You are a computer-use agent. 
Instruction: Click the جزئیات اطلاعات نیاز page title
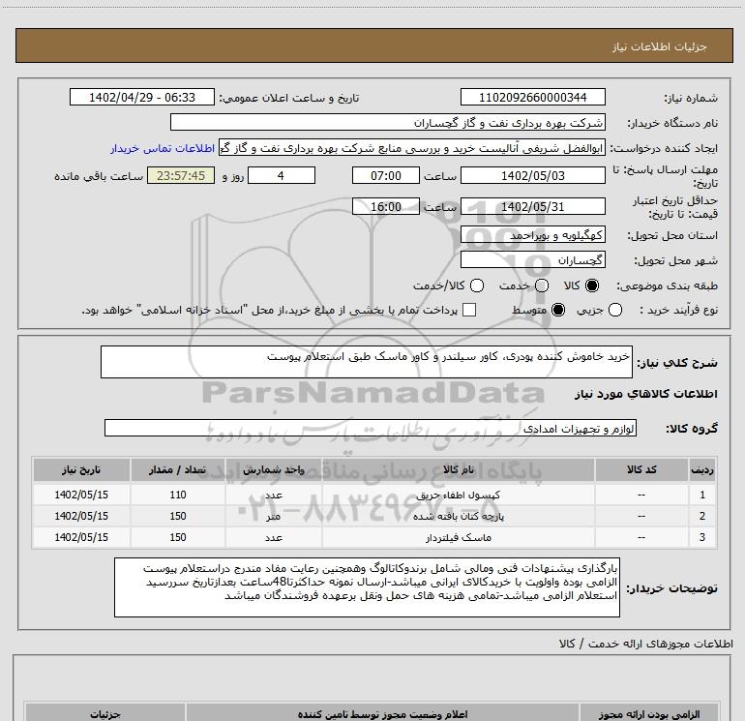[659, 46]
